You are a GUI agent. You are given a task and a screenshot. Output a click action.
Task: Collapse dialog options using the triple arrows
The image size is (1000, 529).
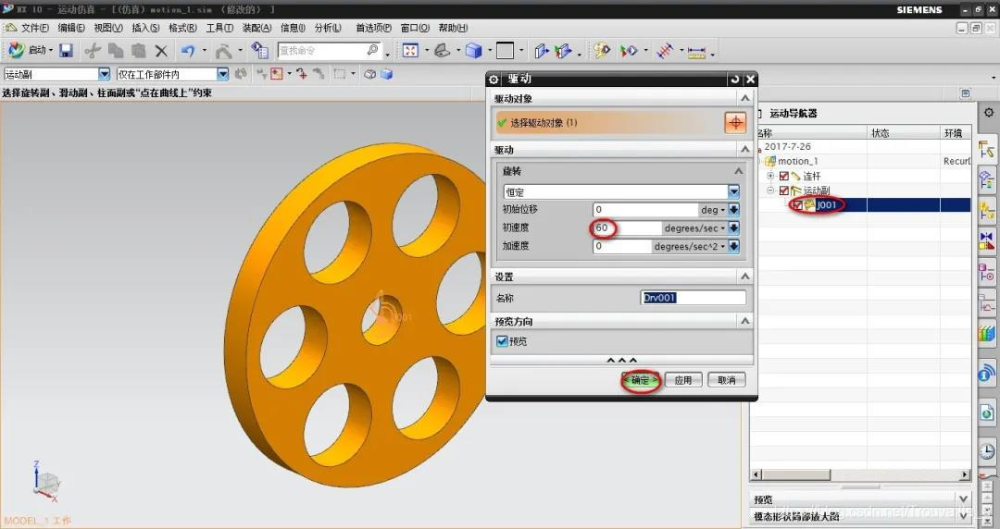[x=621, y=361]
